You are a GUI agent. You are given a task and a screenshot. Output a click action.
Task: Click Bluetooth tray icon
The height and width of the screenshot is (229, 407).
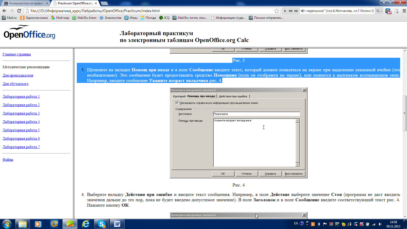[319, 224]
